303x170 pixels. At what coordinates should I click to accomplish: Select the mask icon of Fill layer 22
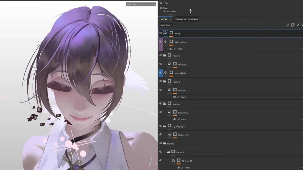178,161
